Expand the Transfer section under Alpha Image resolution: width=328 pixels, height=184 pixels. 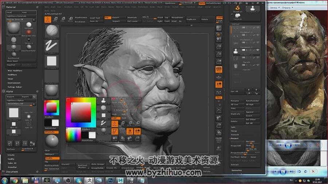[x=12, y=167]
